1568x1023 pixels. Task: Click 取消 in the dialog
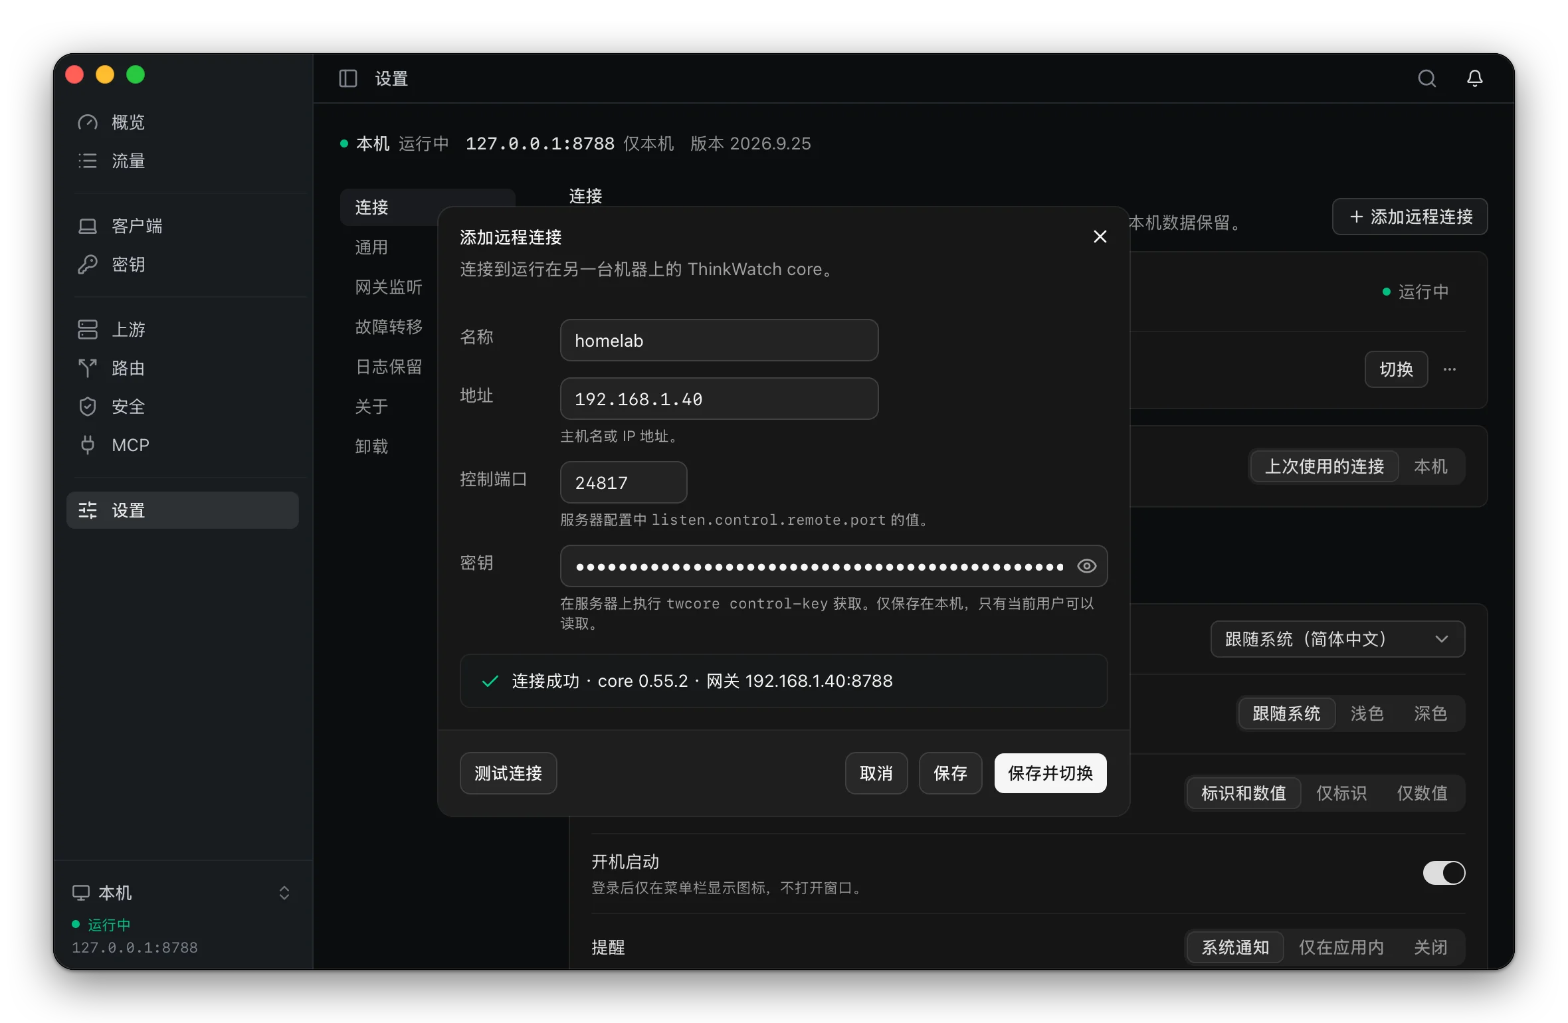[x=876, y=773]
